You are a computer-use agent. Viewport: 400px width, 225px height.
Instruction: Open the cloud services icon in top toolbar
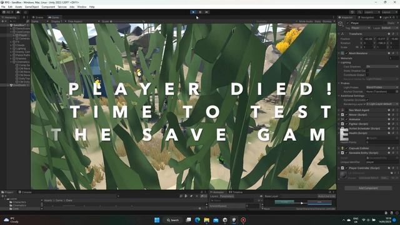tap(18, 12)
